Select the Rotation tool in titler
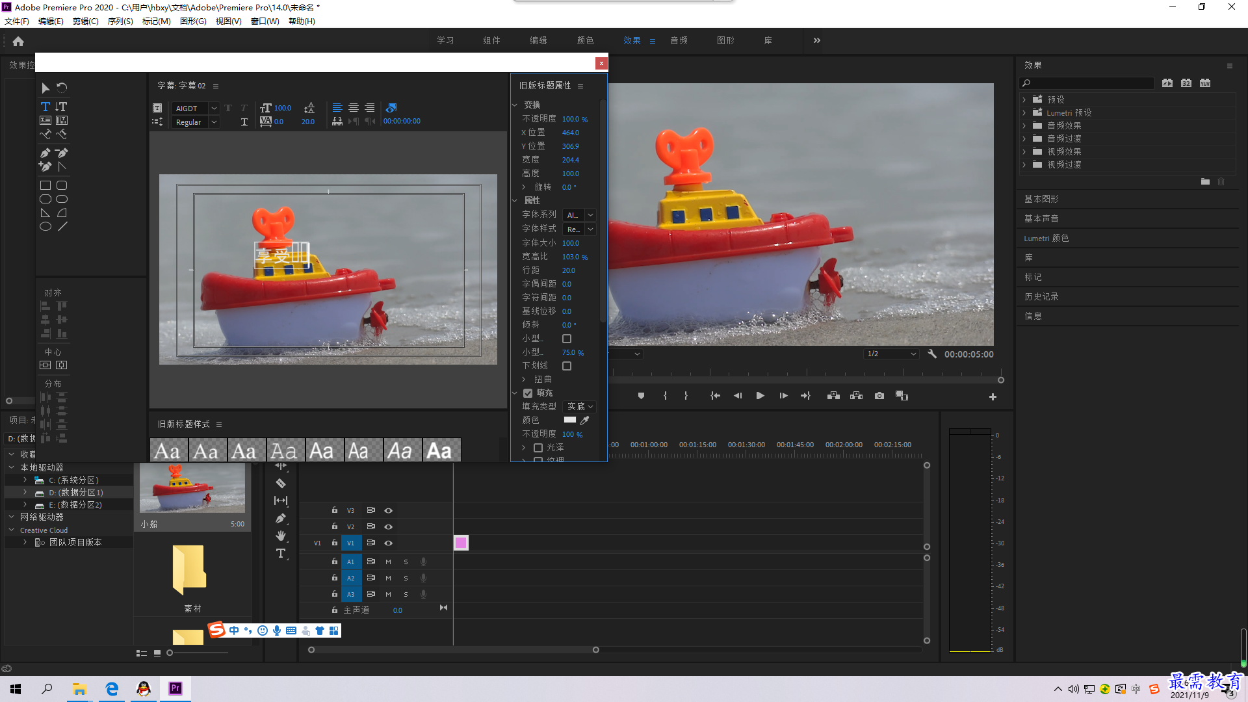Screen dimensions: 1248x702 62,88
